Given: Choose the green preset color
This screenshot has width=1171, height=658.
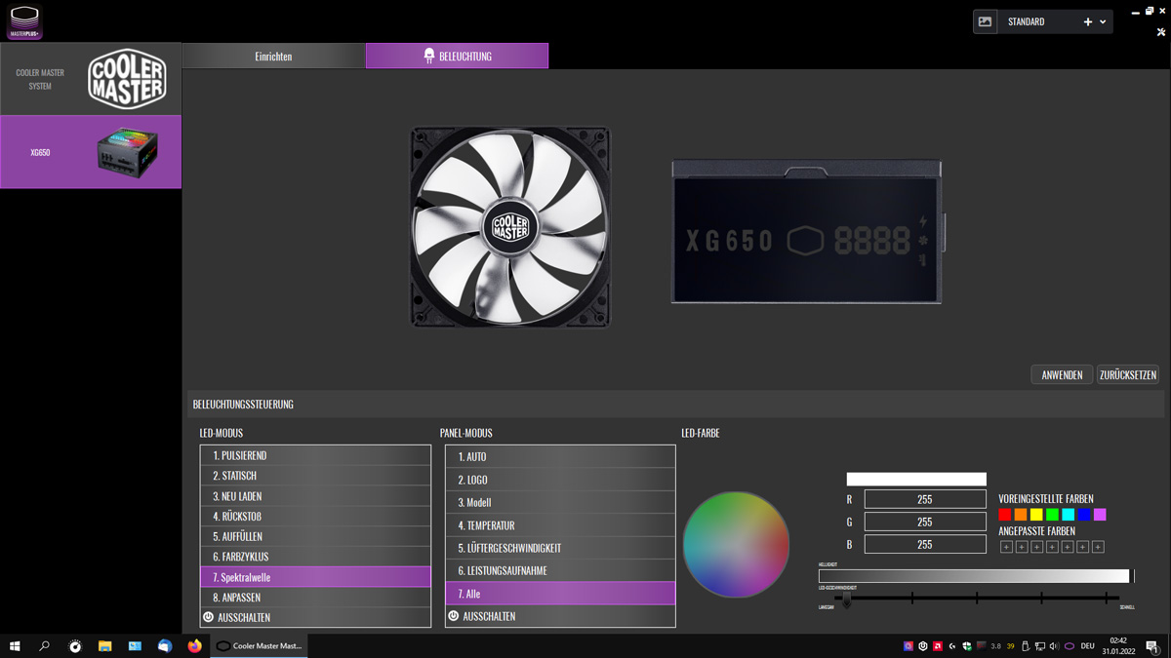Looking at the screenshot, I should tap(1052, 515).
